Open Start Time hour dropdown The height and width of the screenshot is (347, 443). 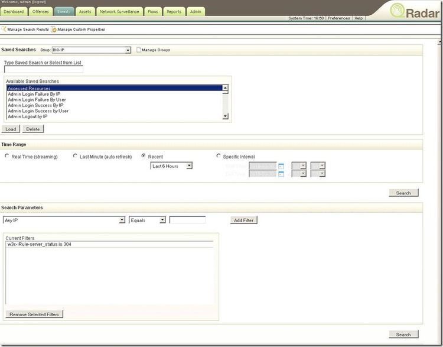point(299,166)
